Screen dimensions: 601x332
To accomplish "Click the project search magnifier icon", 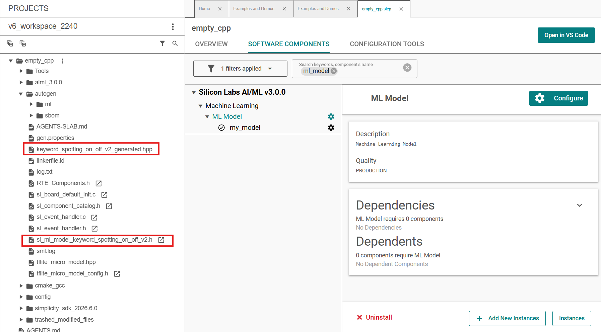I will [175, 43].
